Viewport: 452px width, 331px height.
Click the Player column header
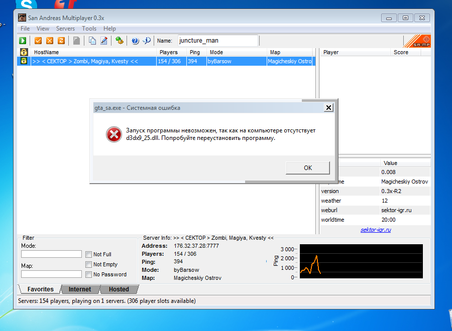tap(356, 52)
